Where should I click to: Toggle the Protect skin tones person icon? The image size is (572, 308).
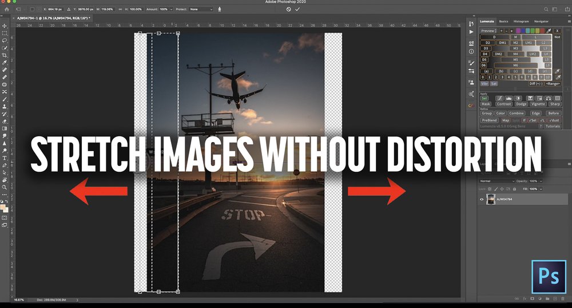pos(220,9)
